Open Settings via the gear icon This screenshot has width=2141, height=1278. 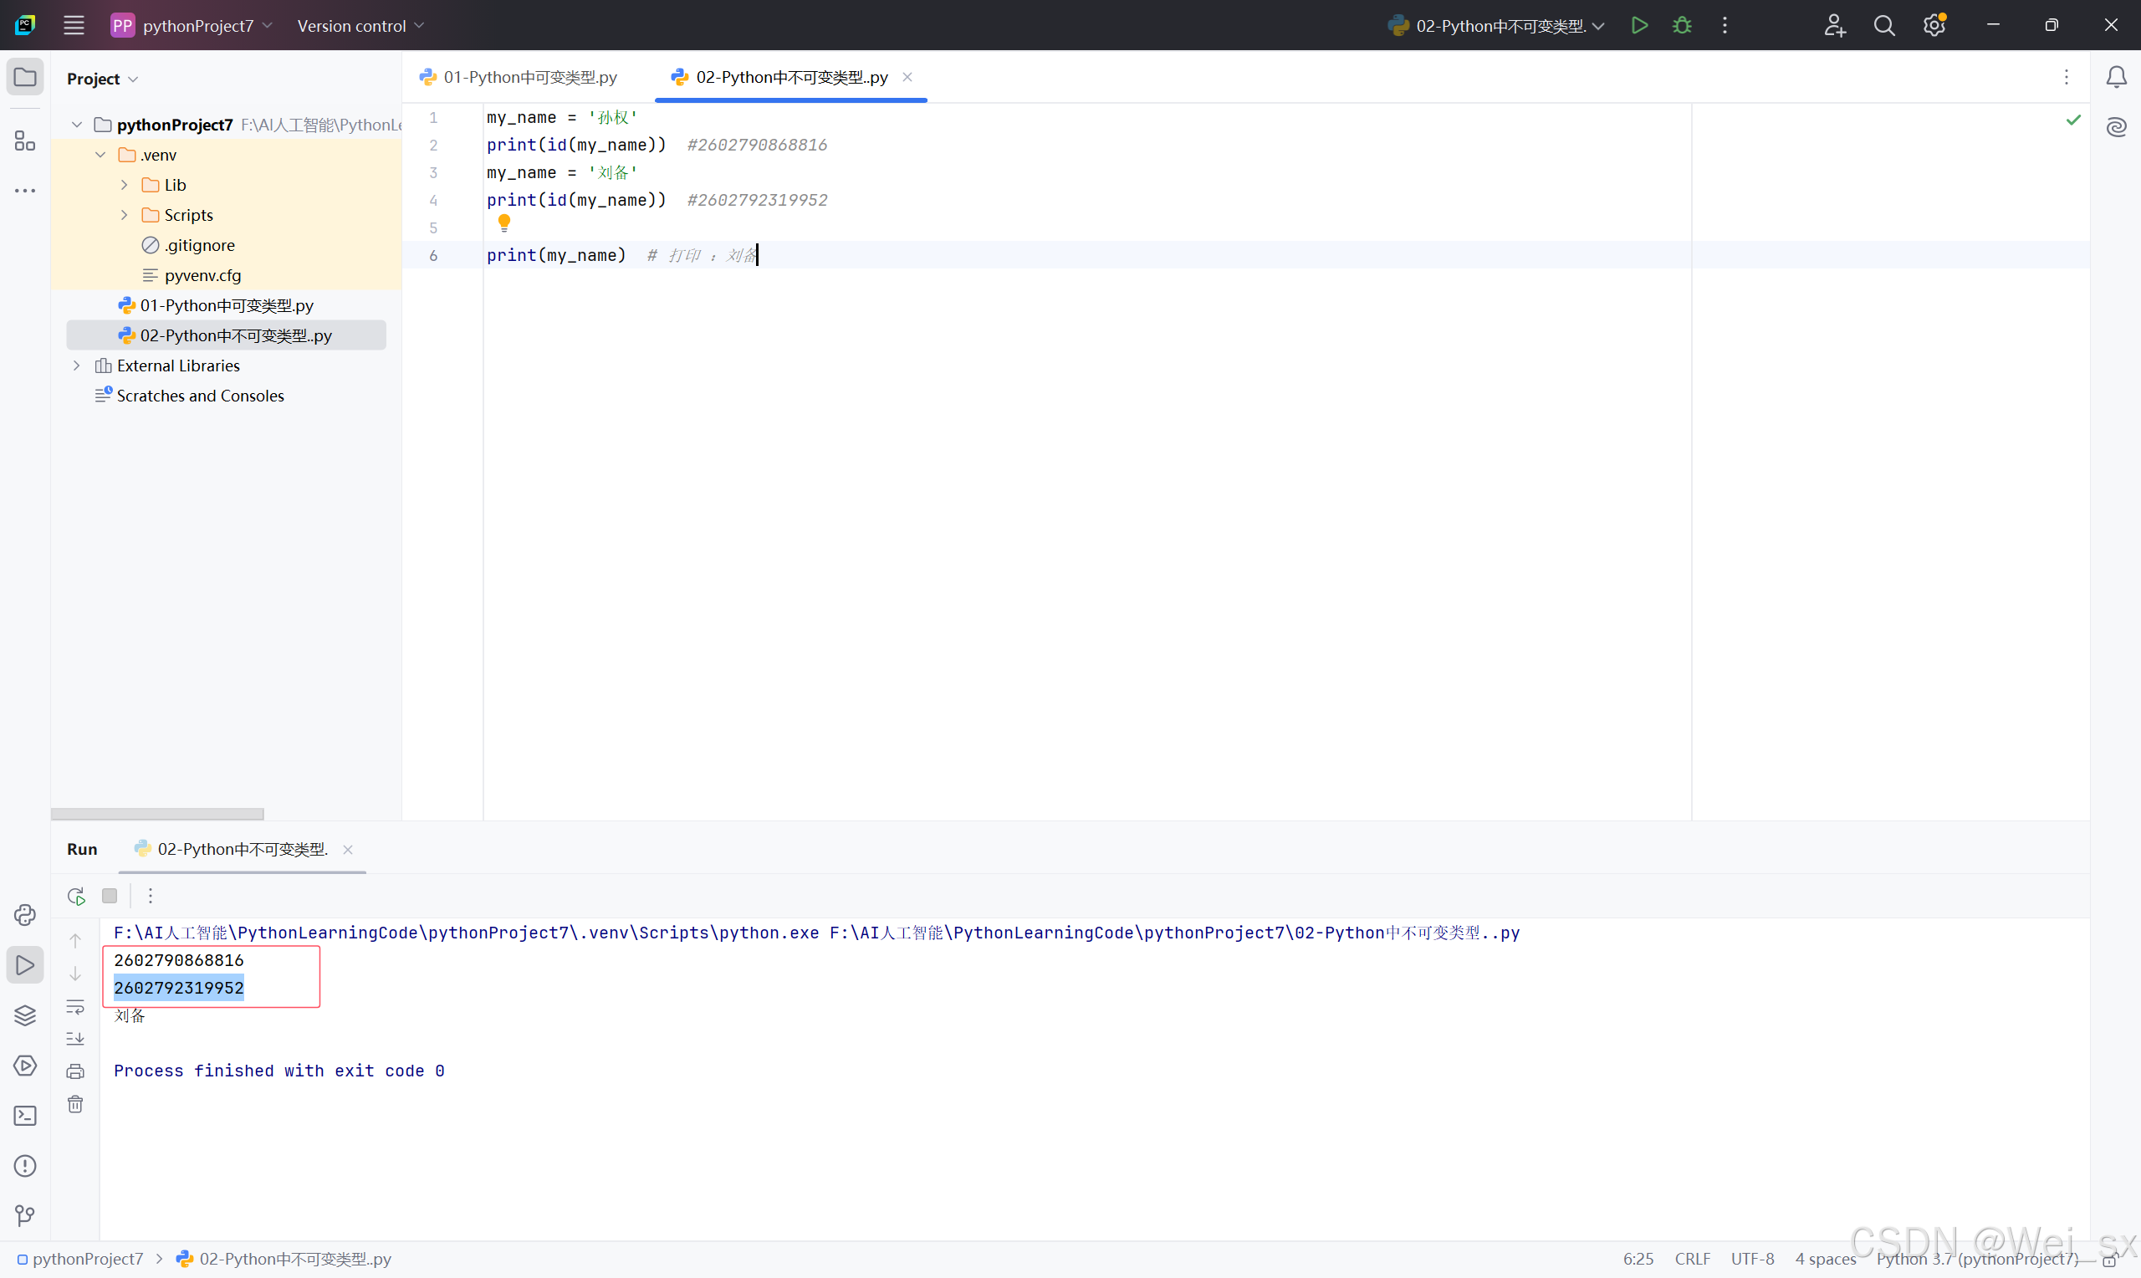1934,25
